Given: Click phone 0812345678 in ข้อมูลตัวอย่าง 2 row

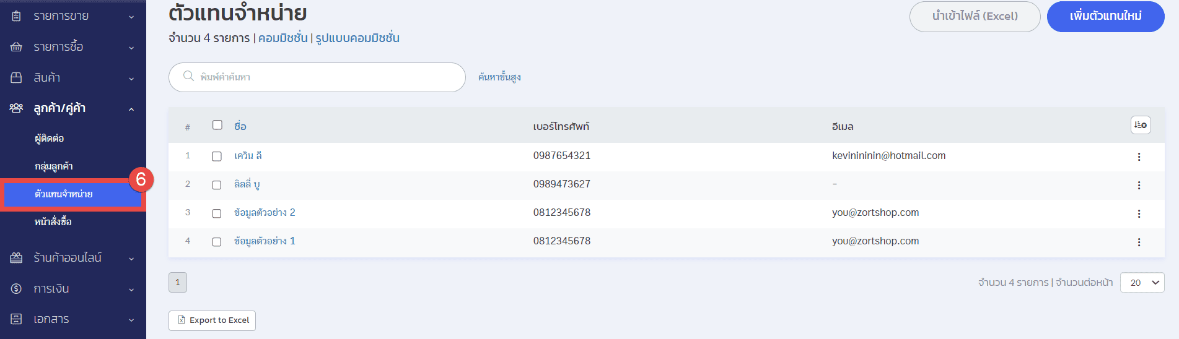Looking at the screenshot, I should [x=562, y=213].
